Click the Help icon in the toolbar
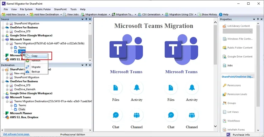The width and height of the screenshot is (264, 137). click(x=221, y=15)
